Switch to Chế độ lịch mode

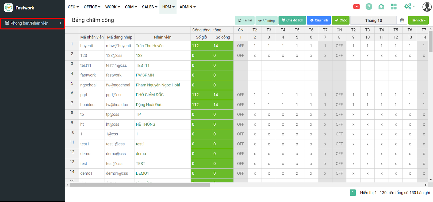pyautogui.click(x=292, y=20)
